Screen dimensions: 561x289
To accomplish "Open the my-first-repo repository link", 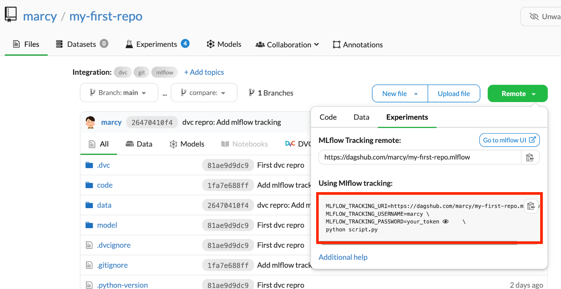I will click(106, 16).
